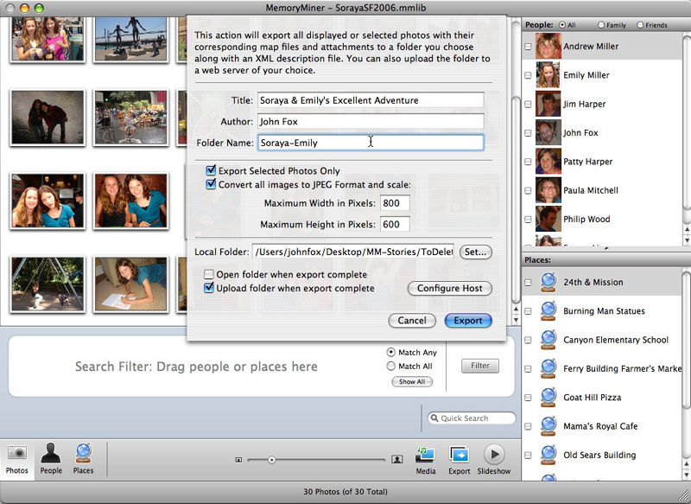Cancel the export dialog
691x504 pixels.
(411, 320)
